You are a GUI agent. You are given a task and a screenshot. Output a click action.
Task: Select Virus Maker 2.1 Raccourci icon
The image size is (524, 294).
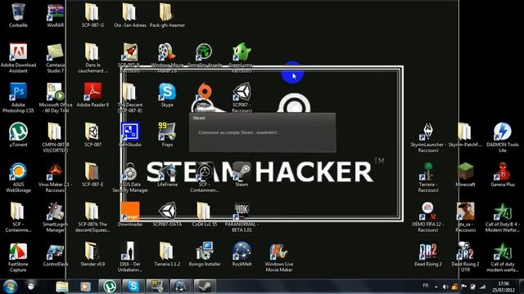click(x=56, y=177)
